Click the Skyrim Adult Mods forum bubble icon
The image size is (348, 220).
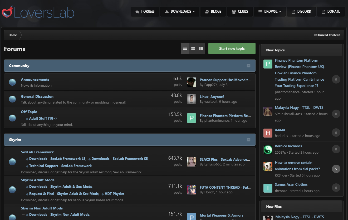[12, 190]
